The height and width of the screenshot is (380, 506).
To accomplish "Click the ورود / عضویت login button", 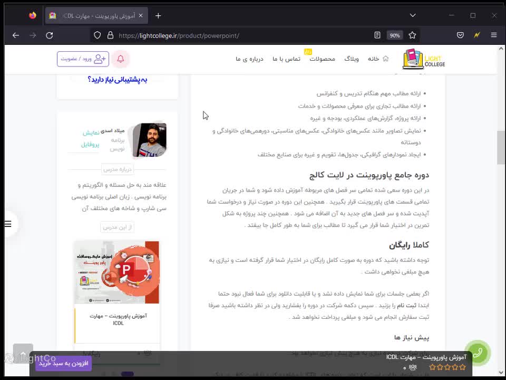I will 82,59.
